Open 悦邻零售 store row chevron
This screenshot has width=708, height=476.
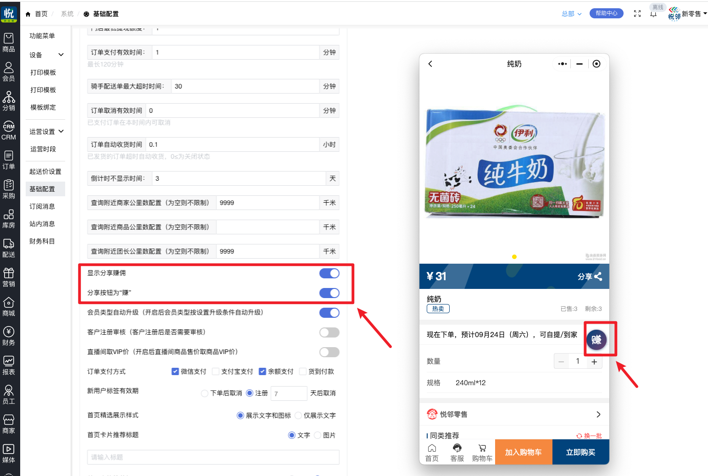[598, 415]
